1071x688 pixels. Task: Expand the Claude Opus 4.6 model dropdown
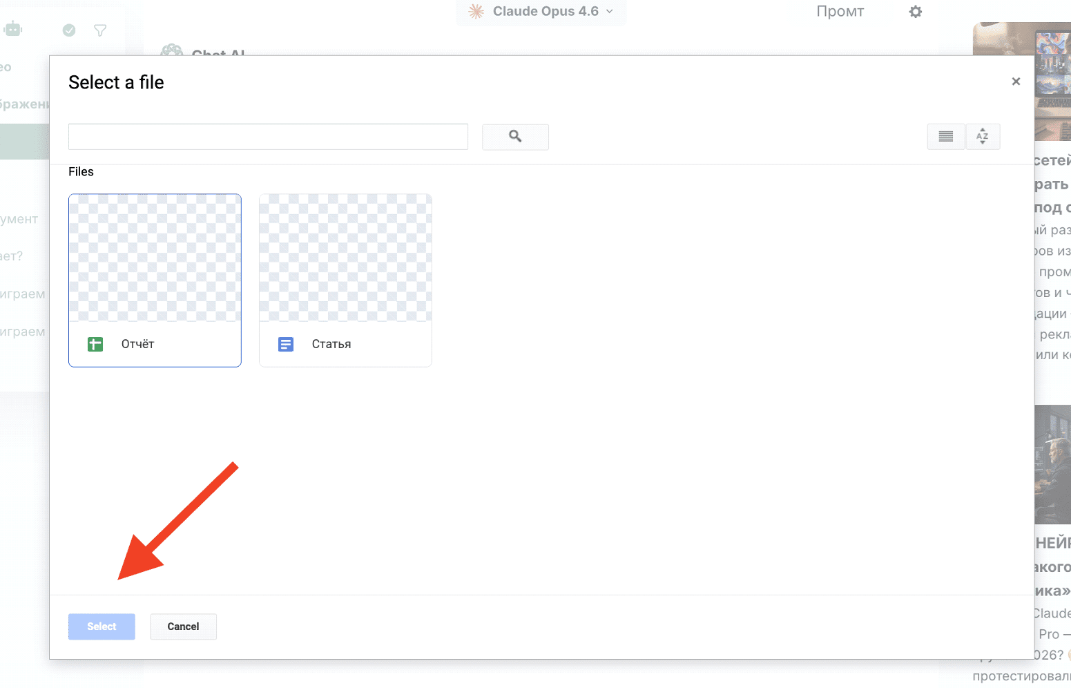tap(541, 12)
